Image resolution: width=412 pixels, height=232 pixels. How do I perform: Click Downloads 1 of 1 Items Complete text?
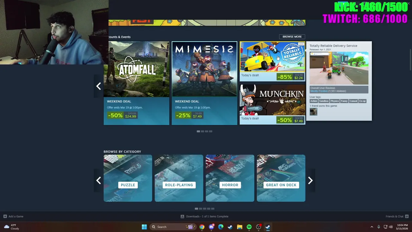[207, 217]
